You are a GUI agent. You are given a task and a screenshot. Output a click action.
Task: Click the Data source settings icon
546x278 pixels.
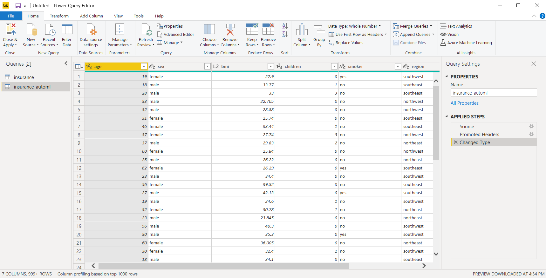(x=91, y=30)
